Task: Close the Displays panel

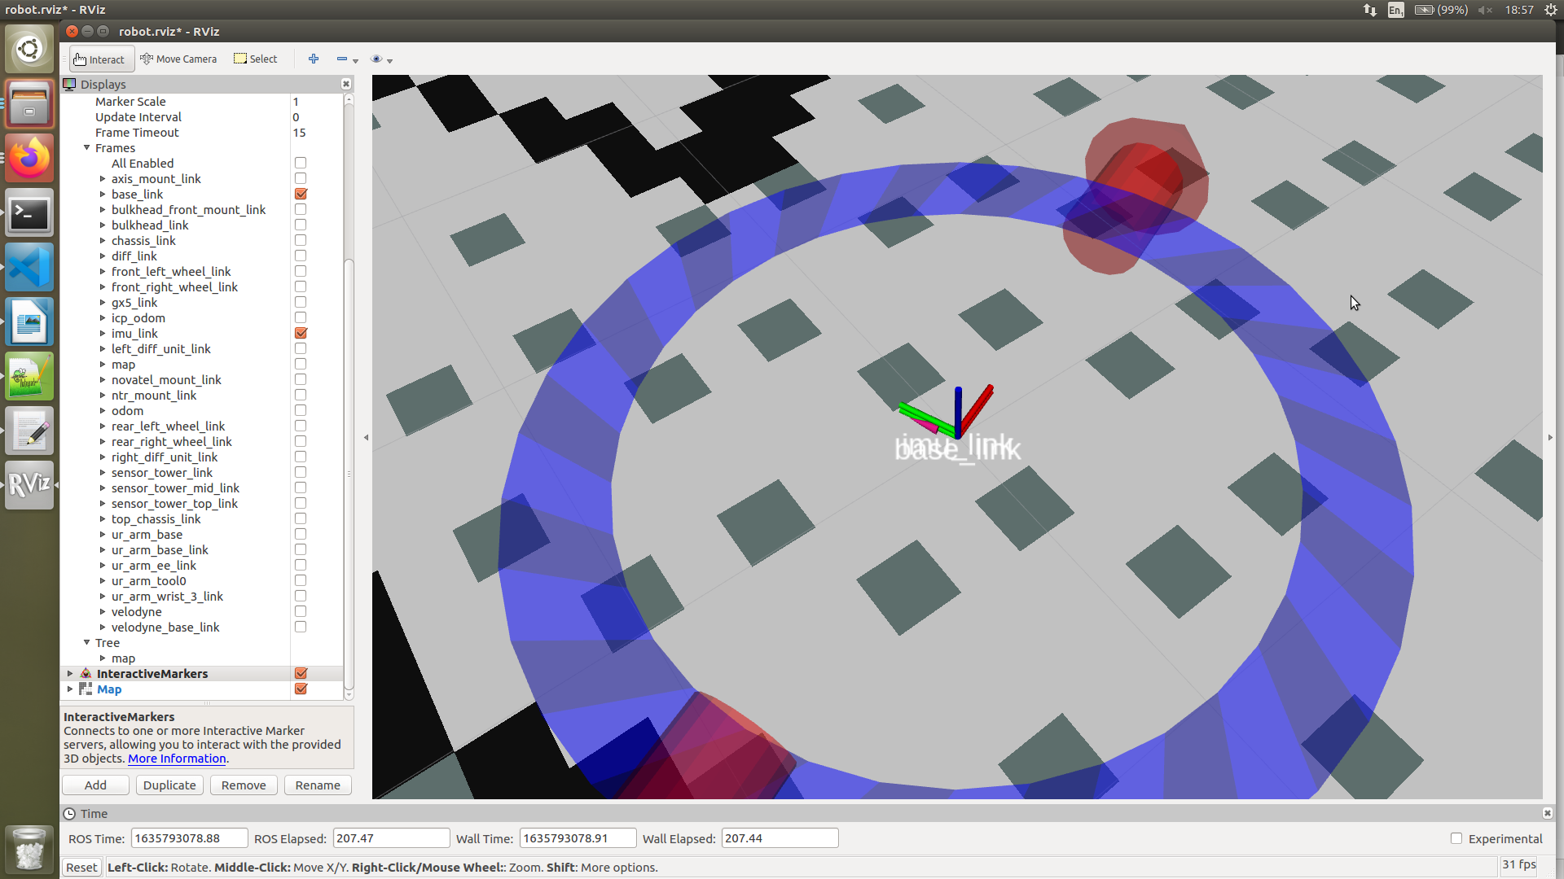Action: 346,84
